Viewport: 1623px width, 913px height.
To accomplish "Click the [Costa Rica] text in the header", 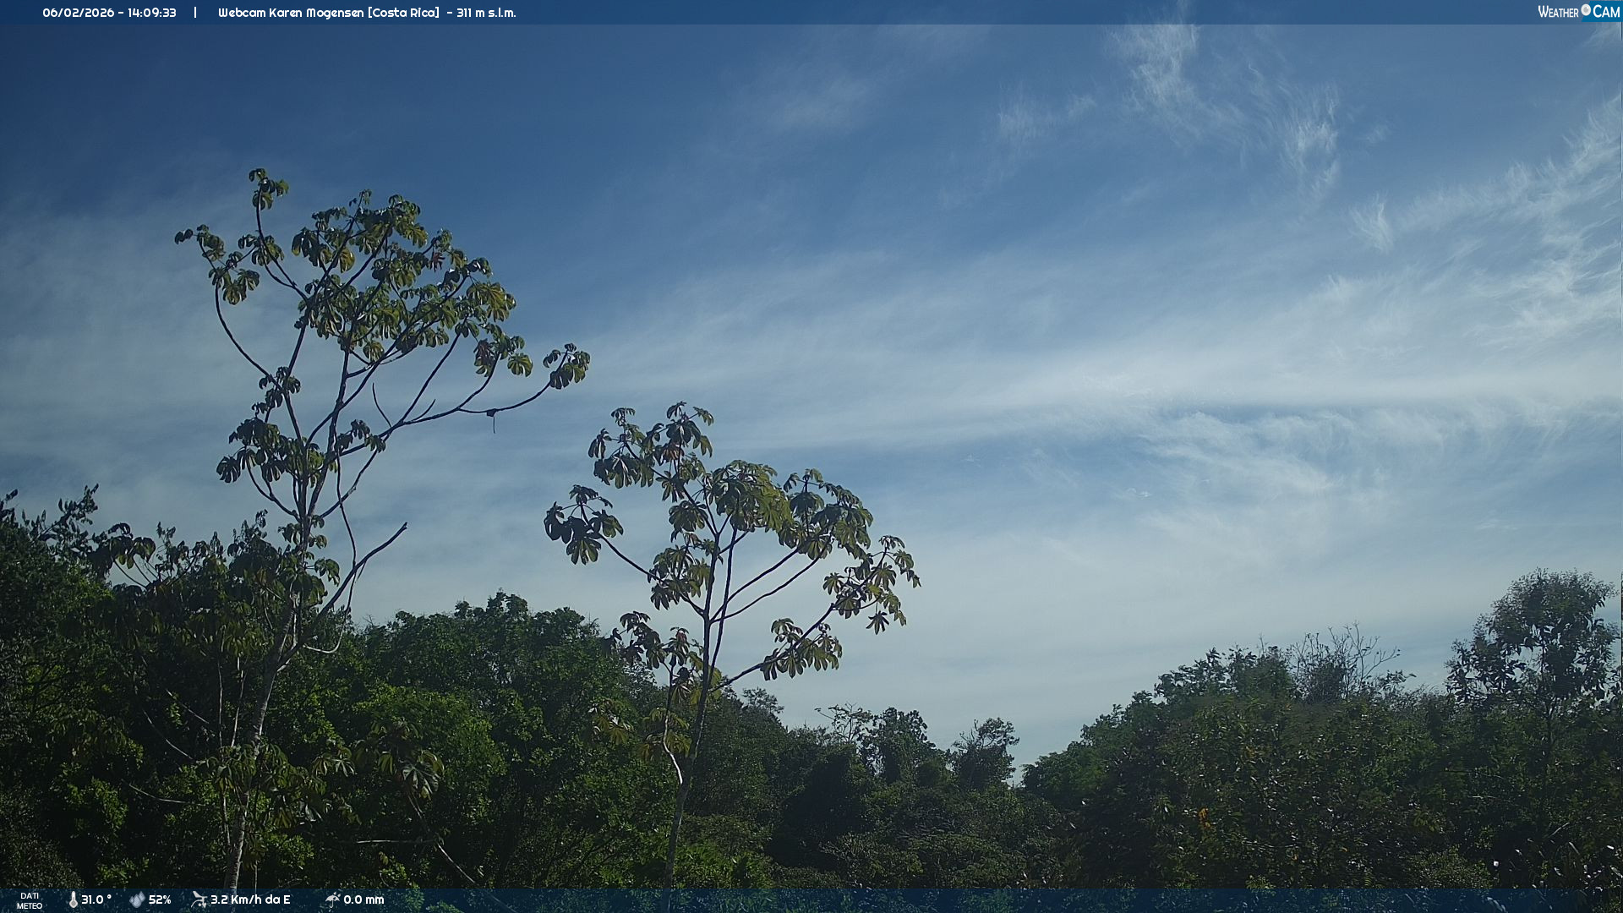I will pos(403,13).
